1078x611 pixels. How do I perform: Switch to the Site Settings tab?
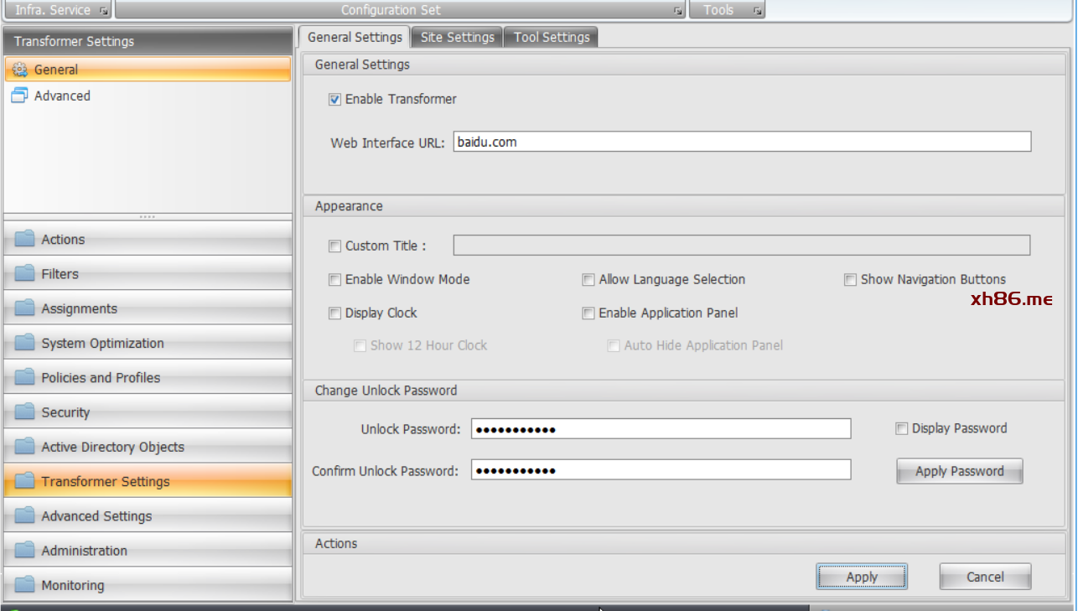coord(457,37)
